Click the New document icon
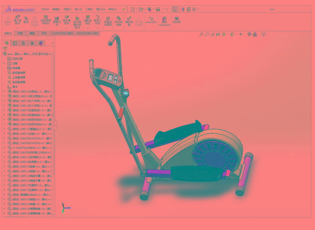Screen dimensions: 315x230 point(133,9)
